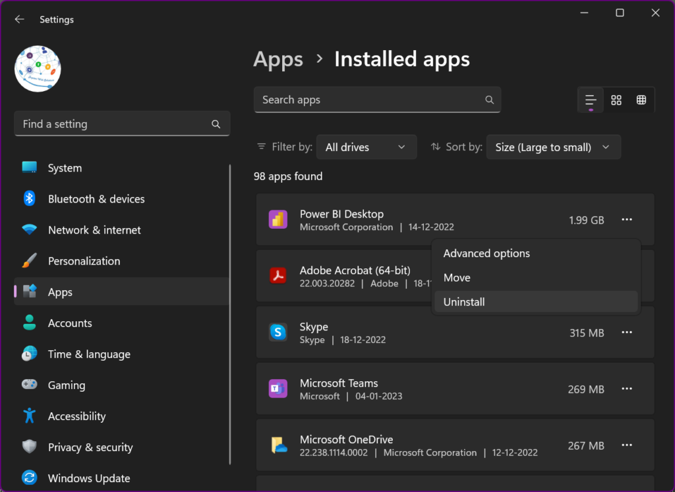Click the Power BI Desktop app icon
The width and height of the screenshot is (675, 492).
(278, 220)
